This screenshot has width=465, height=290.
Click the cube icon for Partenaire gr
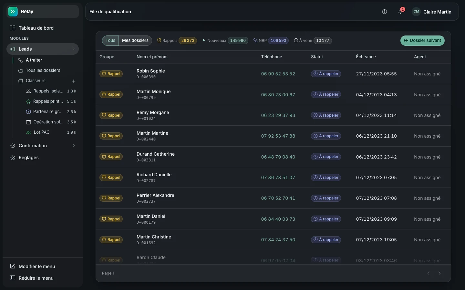(28, 112)
